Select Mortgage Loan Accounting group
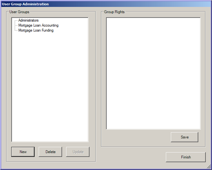Screen dimensions: 212x170 click(x=38, y=25)
